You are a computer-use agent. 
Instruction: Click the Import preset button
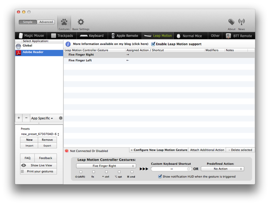pyautogui.click(x=29, y=146)
